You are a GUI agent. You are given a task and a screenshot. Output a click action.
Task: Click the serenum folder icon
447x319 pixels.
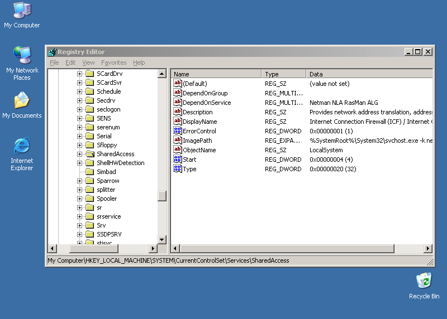pyautogui.click(x=90, y=127)
